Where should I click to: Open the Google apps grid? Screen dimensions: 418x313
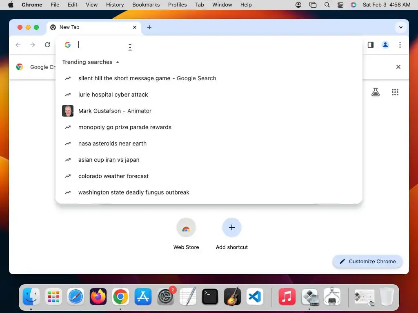click(395, 92)
